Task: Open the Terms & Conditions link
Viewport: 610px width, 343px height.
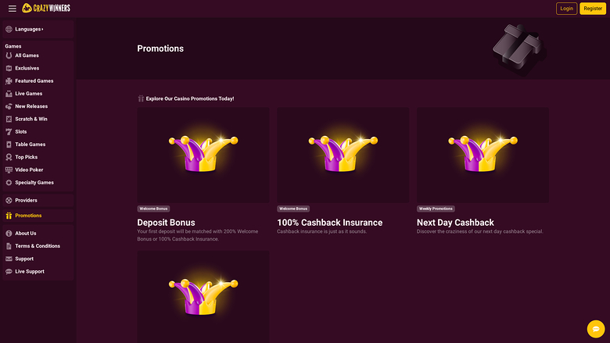Action: (38, 246)
